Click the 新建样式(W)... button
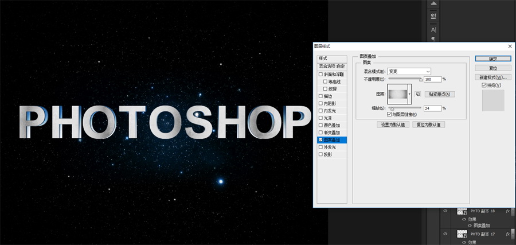Viewport: 516px width, 245px height. [493, 77]
